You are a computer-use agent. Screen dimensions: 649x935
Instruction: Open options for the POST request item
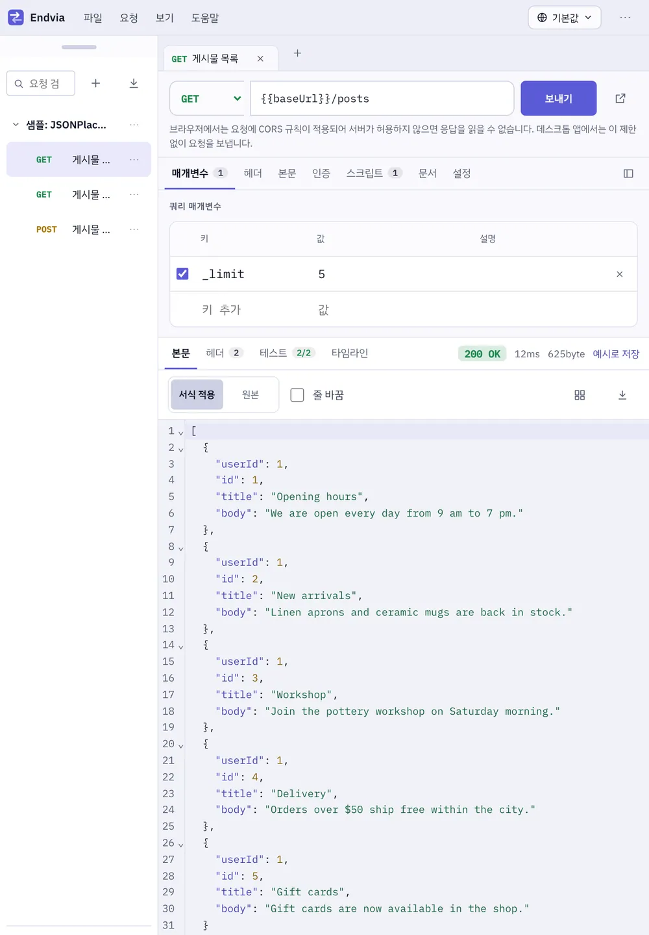coord(134,229)
